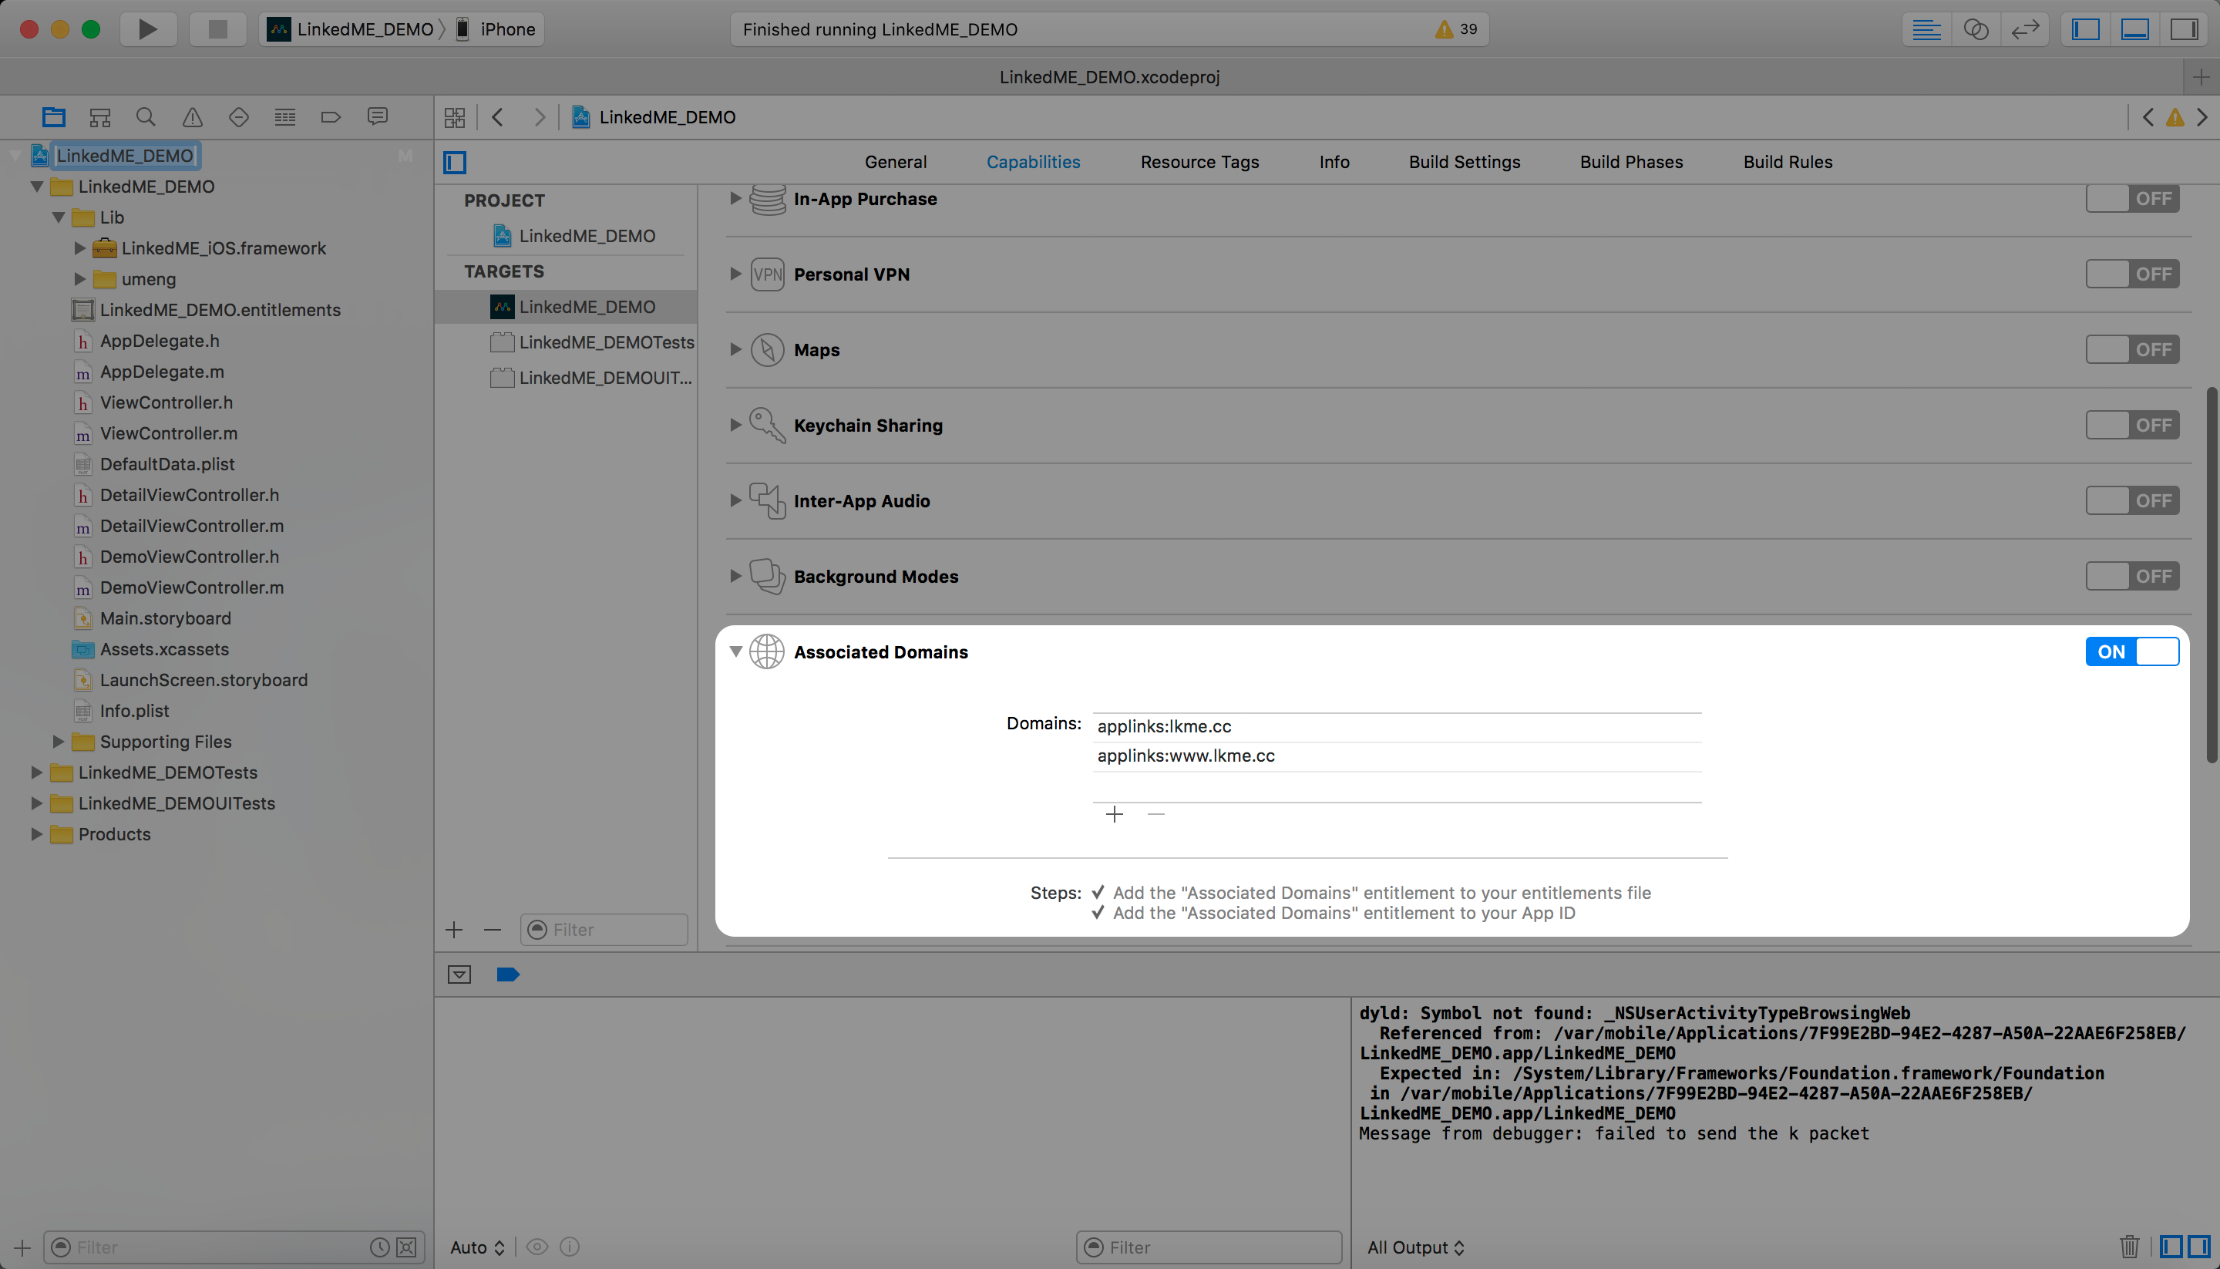Select the iPhone run destination
Screen dimensions: 2220x1269
coord(496,29)
